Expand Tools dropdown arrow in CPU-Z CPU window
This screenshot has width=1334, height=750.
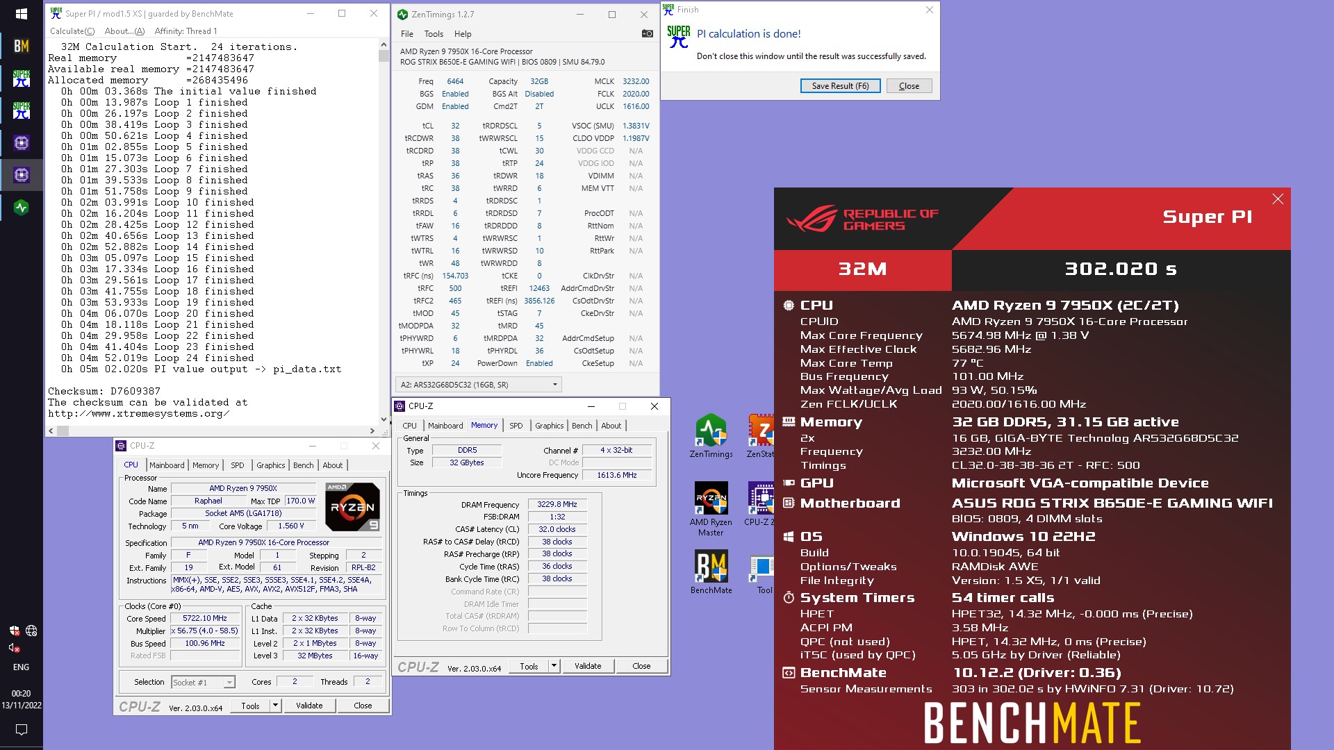[275, 706]
